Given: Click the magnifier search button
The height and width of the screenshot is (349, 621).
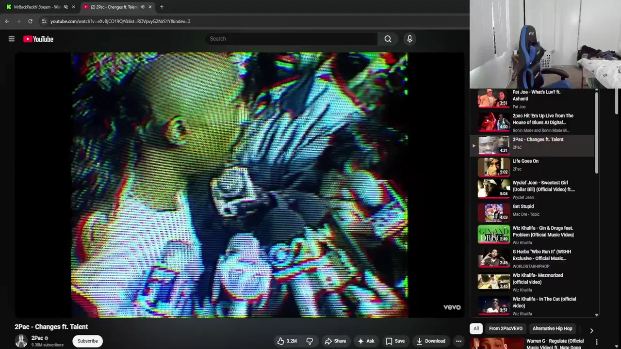Looking at the screenshot, I should click(388, 39).
